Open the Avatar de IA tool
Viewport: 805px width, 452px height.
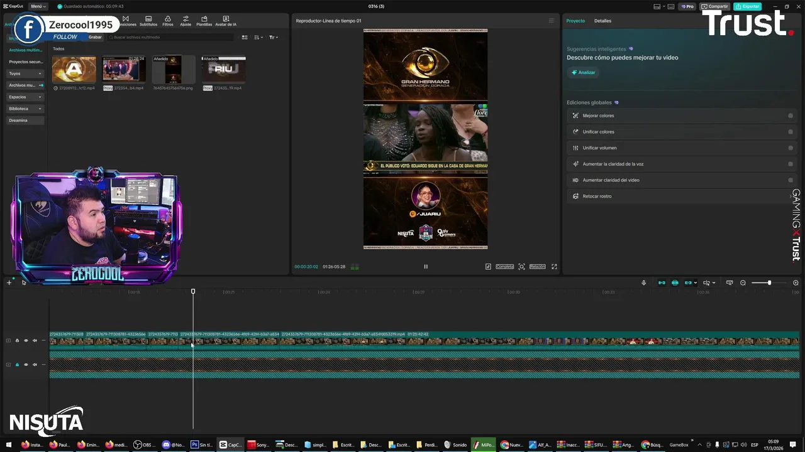(x=226, y=21)
